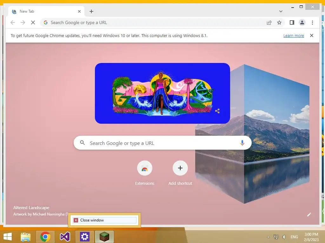Open the tab search chevron
This screenshot has width=325, height=243.
tap(281, 11)
